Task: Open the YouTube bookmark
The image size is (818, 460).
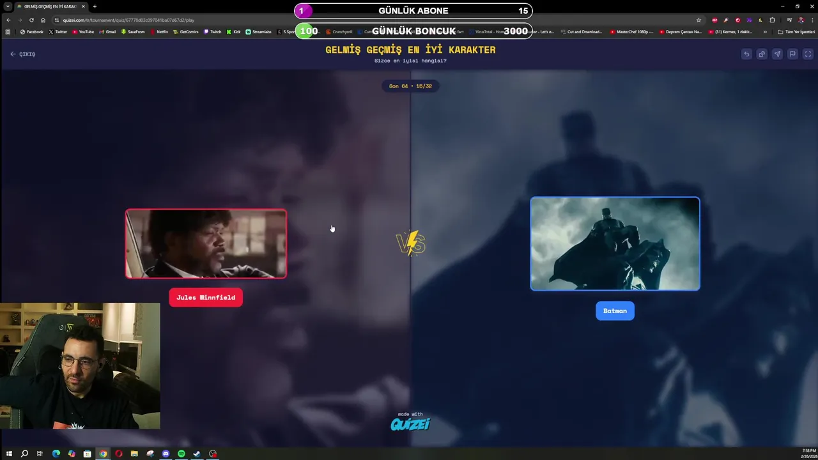Action: click(82, 31)
